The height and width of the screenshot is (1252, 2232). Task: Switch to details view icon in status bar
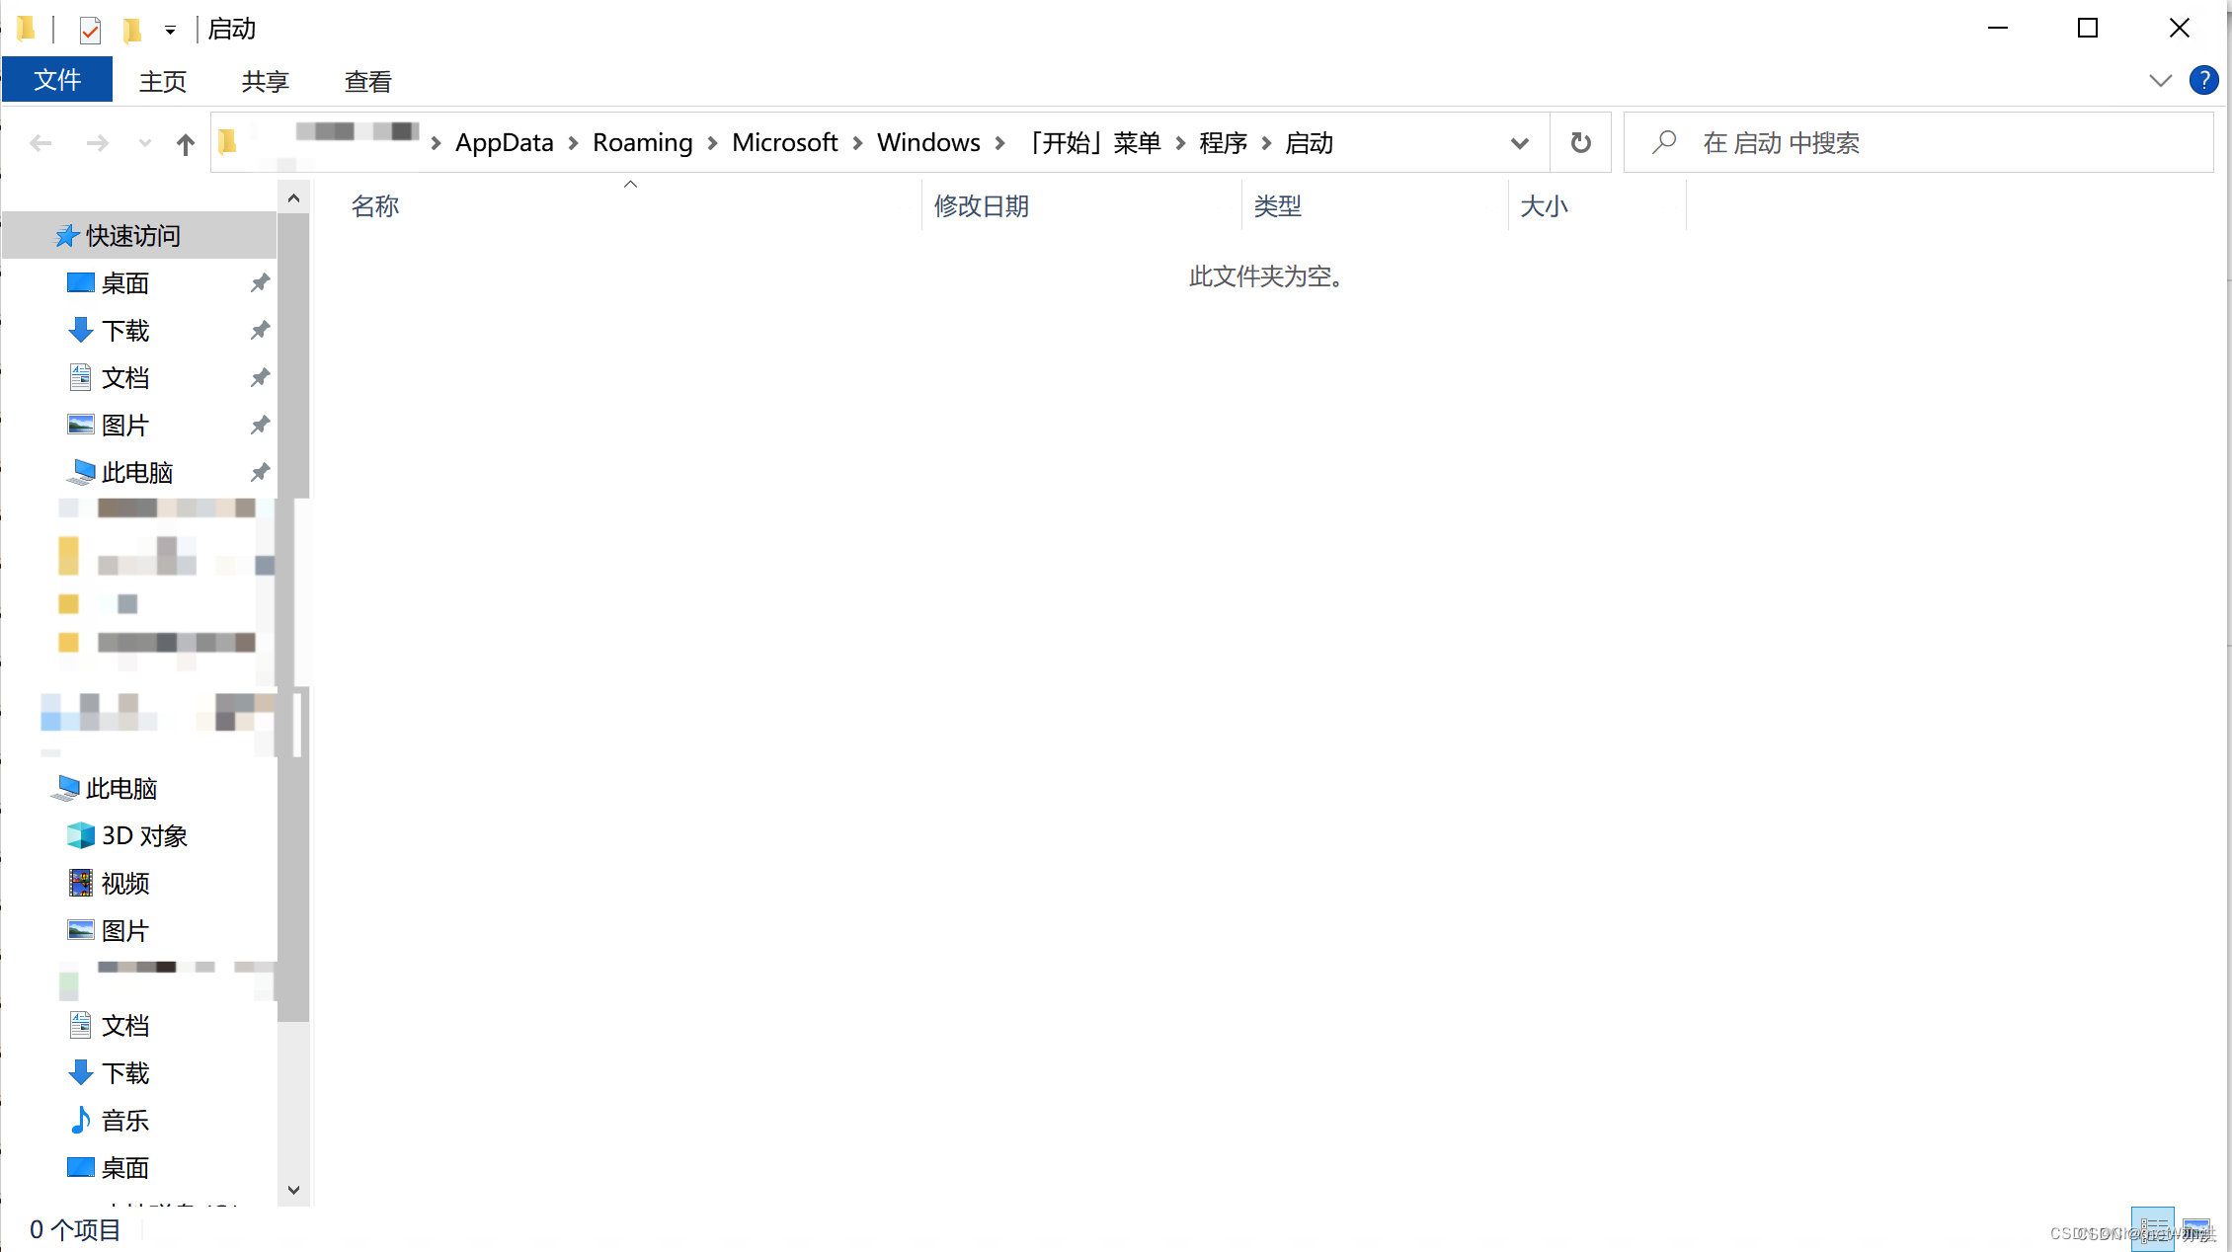coord(2152,1229)
